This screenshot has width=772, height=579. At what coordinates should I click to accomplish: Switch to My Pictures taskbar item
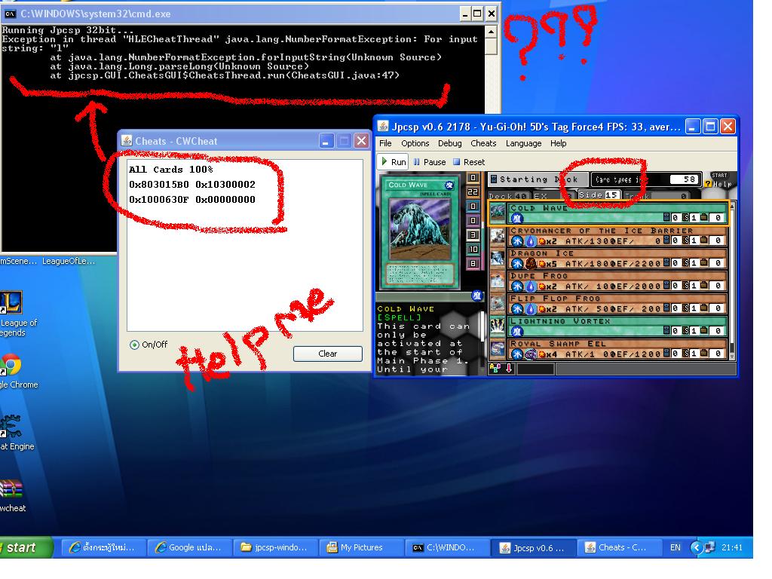click(361, 547)
